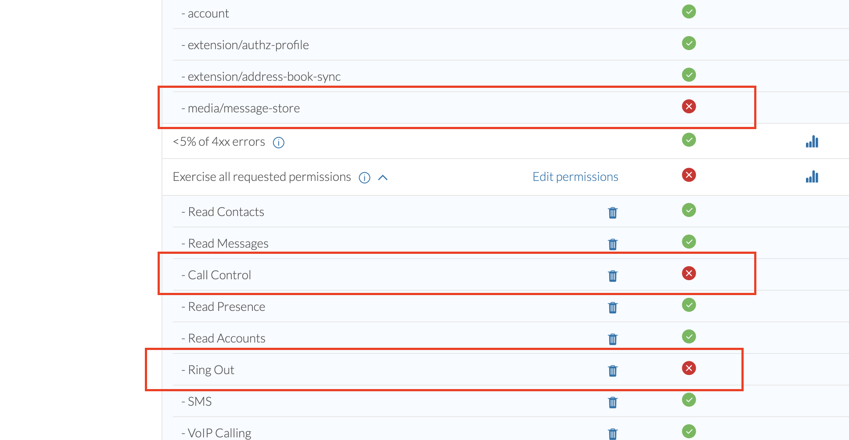The height and width of the screenshot is (440, 849).
Task: Select the '- Read Contacts' permission text
Action: tap(223, 212)
